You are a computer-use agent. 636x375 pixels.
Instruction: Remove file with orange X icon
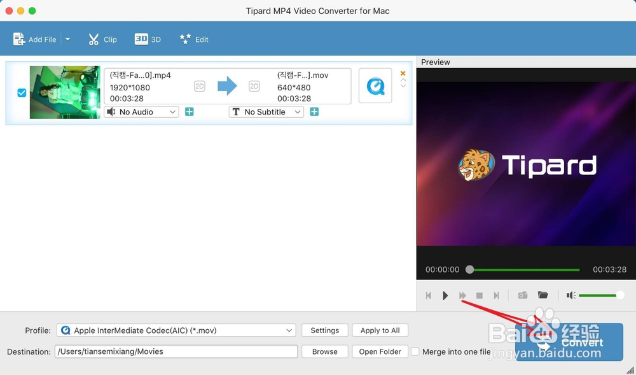tap(403, 73)
